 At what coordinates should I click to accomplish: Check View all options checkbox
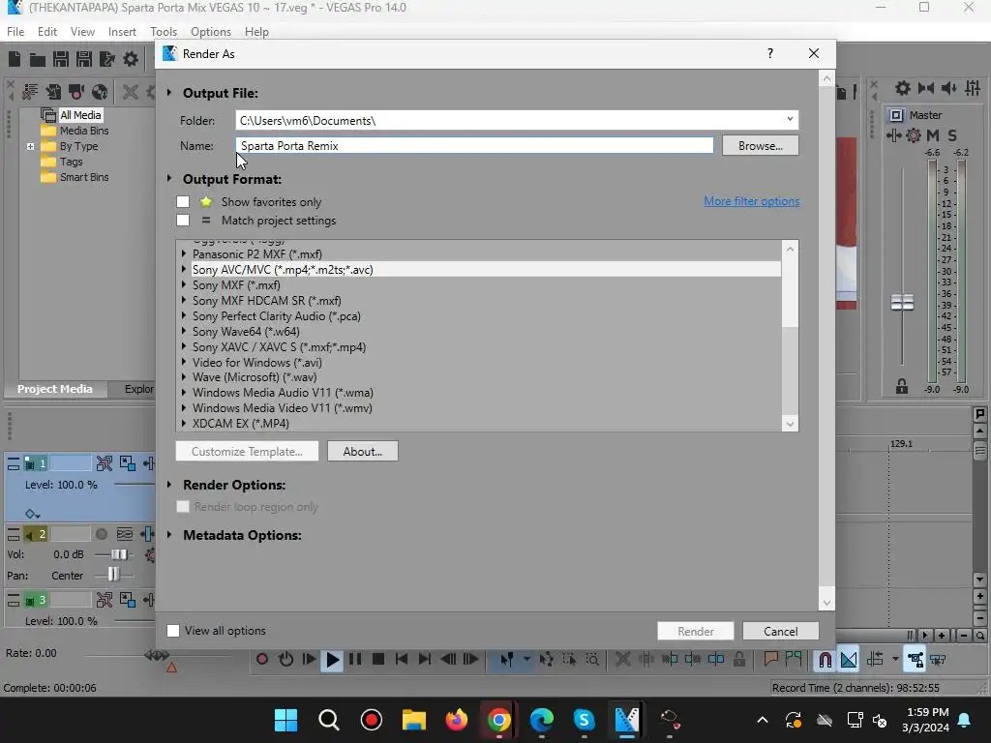tap(173, 631)
